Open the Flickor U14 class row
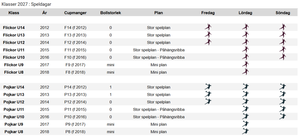Image resolution: width=298 pixels, height=136 pixels. (x=149, y=28)
